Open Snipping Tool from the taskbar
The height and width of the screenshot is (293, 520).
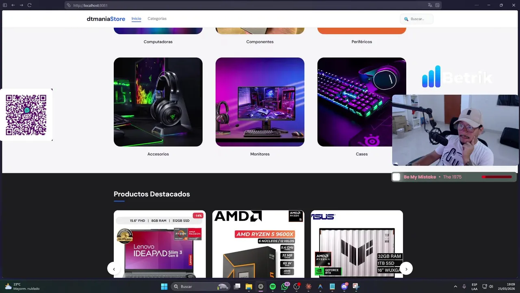click(x=356, y=286)
